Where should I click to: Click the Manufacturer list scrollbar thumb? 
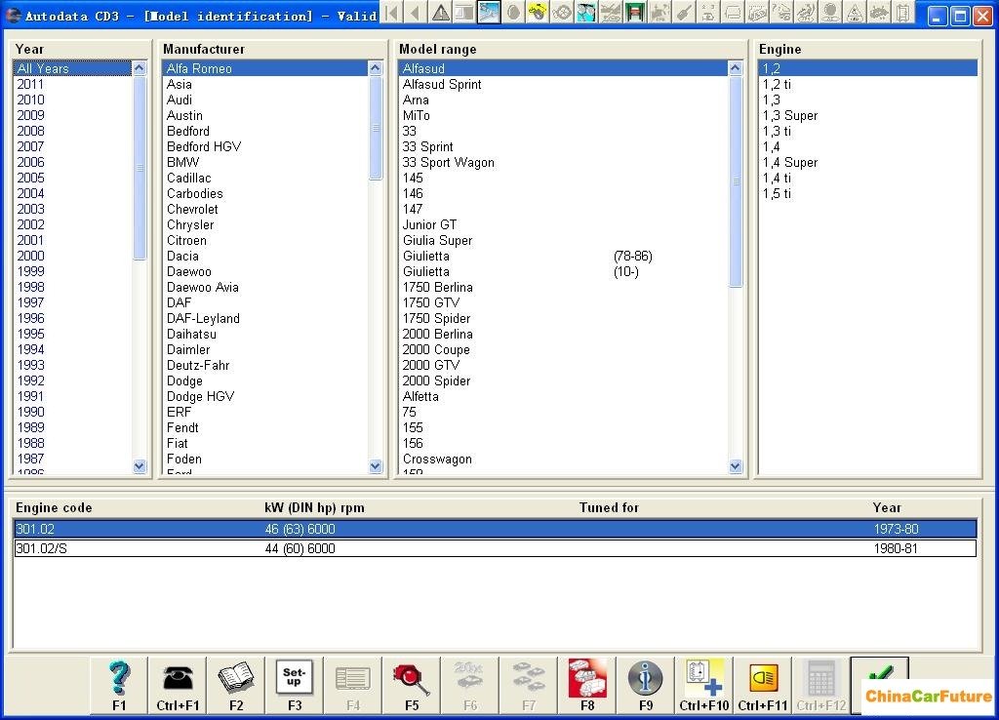[376, 128]
